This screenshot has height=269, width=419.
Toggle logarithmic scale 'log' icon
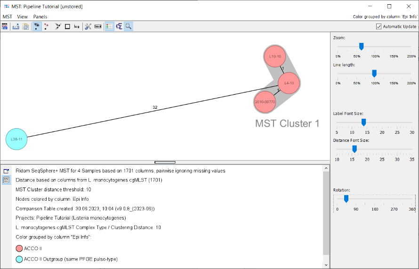click(77, 26)
